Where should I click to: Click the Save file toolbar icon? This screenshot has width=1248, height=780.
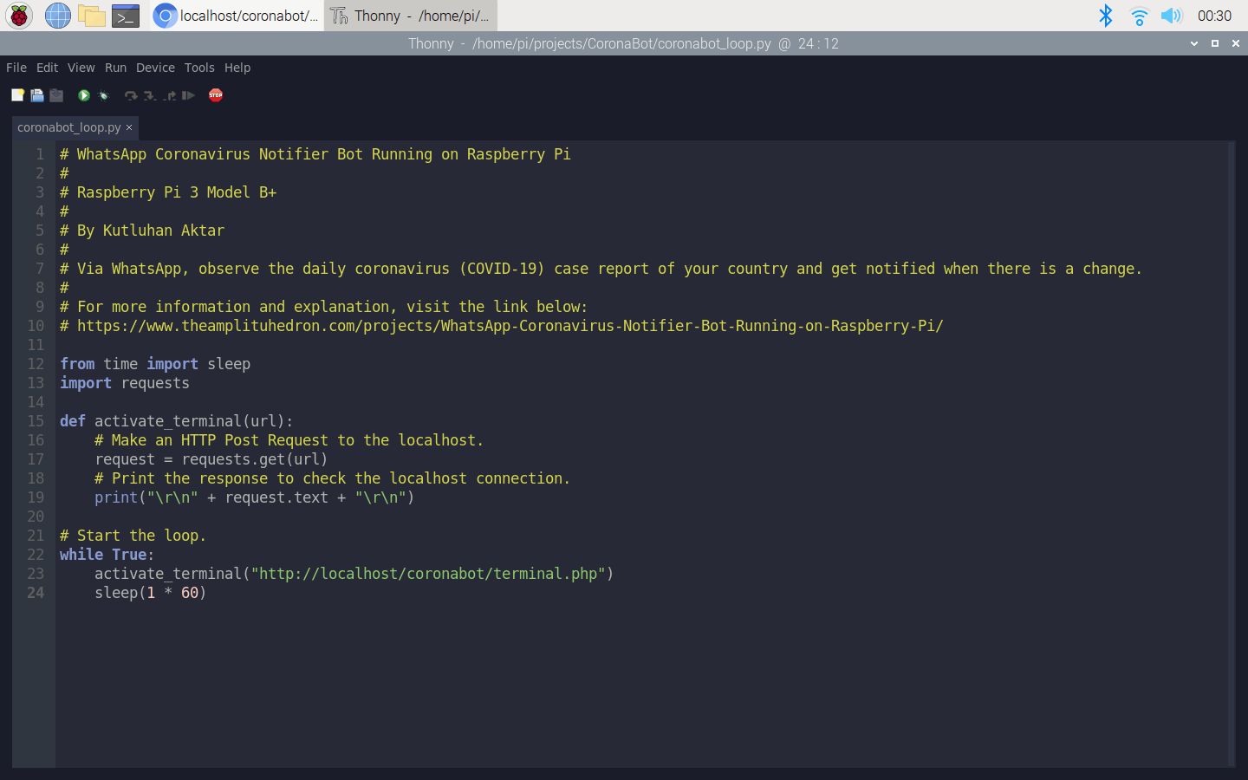56,95
